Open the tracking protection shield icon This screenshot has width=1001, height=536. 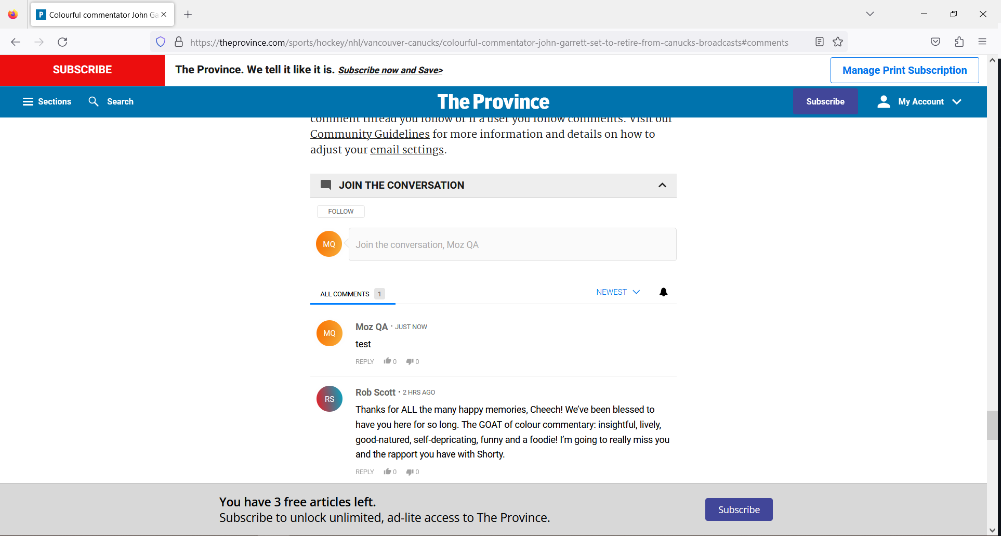click(x=161, y=42)
